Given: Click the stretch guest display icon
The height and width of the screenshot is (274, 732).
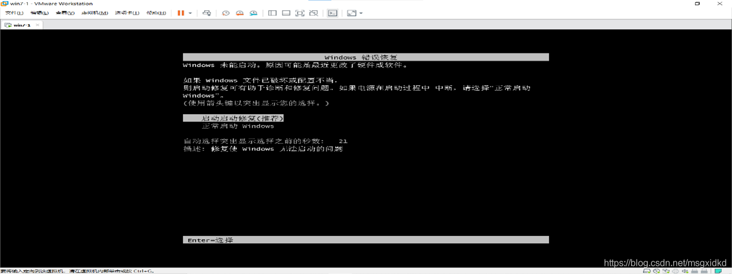Looking at the screenshot, I should tap(351, 13).
